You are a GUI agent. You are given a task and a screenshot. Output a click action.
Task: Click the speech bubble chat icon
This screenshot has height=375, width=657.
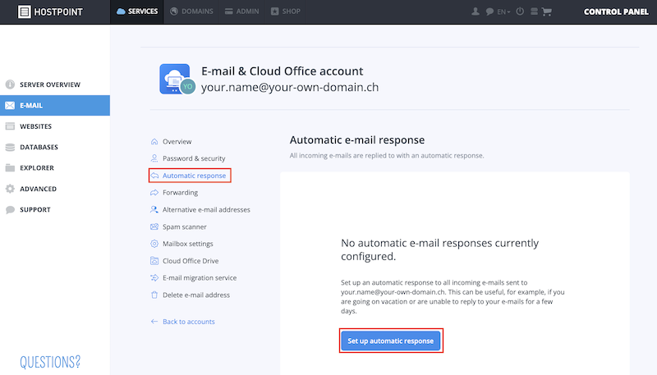(x=489, y=11)
